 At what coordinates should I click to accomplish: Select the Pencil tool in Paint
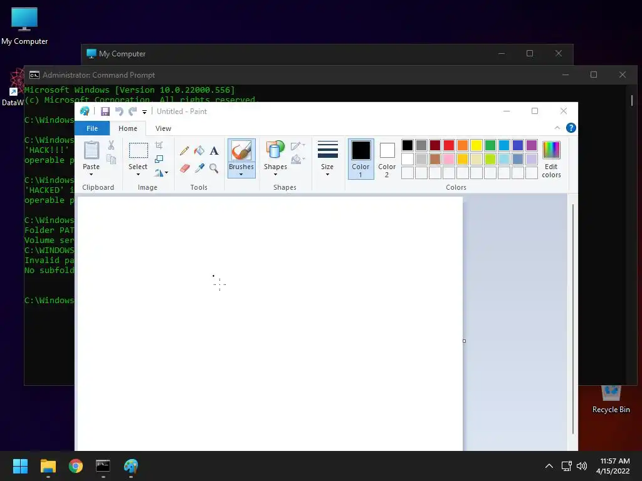pyautogui.click(x=184, y=151)
